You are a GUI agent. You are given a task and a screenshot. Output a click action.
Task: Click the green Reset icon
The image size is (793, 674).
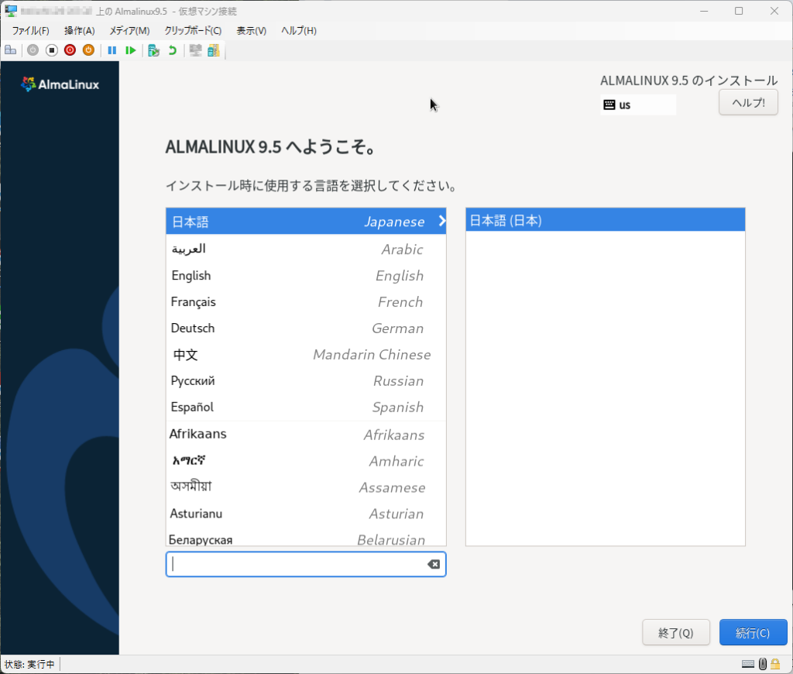tap(131, 50)
